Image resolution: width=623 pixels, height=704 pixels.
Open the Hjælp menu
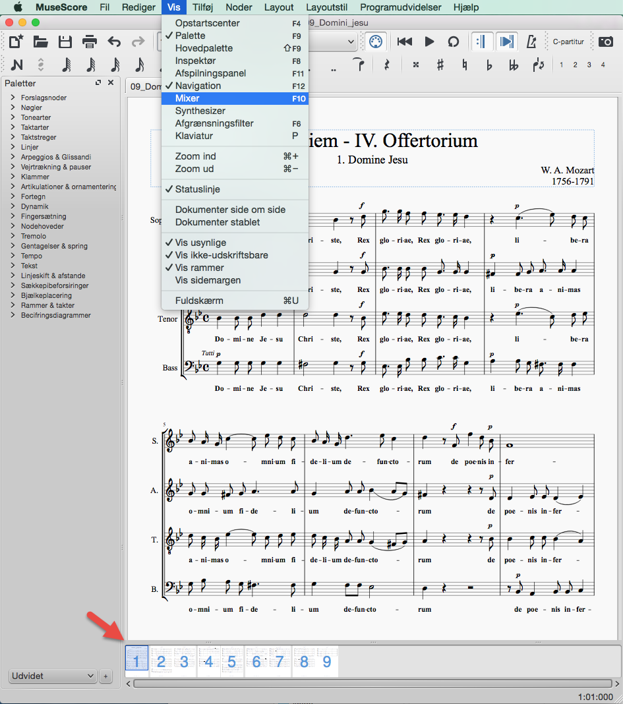point(466,7)
